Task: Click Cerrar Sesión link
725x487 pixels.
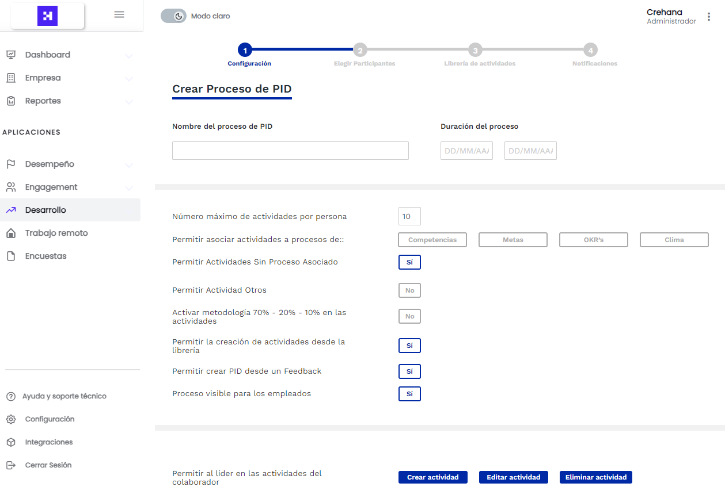Action: (48, 465)
